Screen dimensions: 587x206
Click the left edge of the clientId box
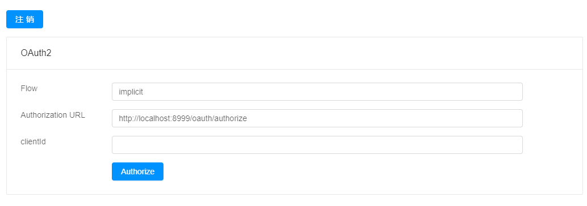click(115, 145)
